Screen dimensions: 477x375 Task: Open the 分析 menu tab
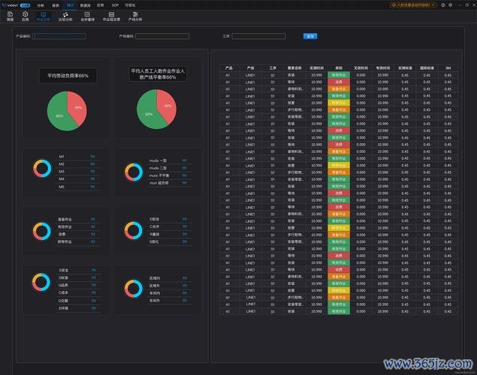pos(41,5)
